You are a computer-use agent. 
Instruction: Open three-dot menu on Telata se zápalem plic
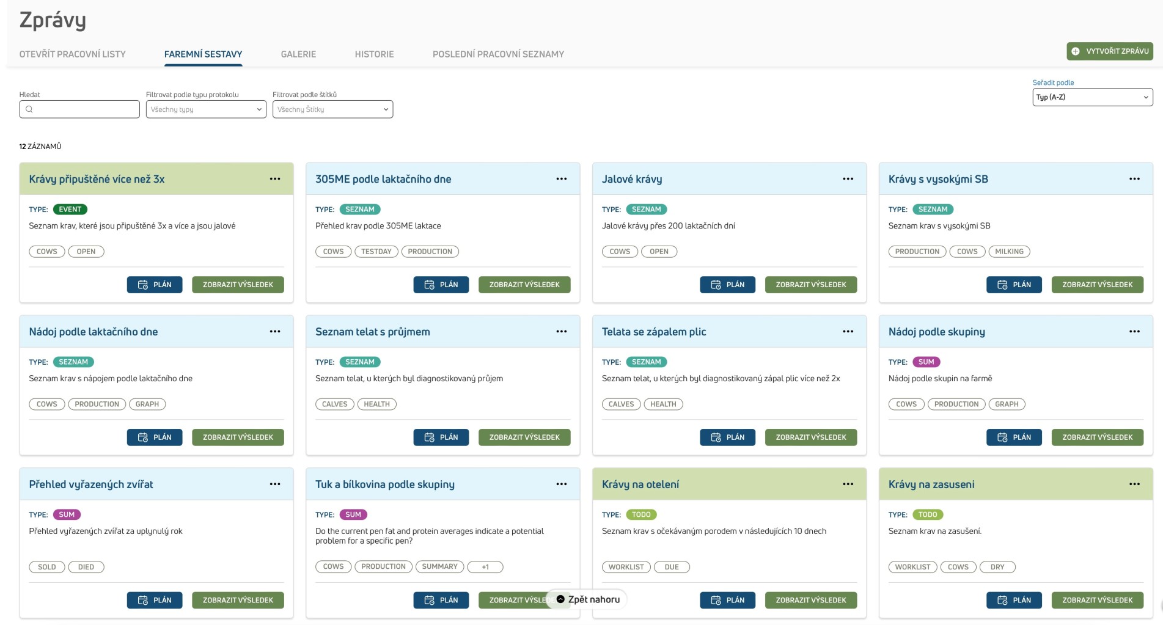pos(848,332)
